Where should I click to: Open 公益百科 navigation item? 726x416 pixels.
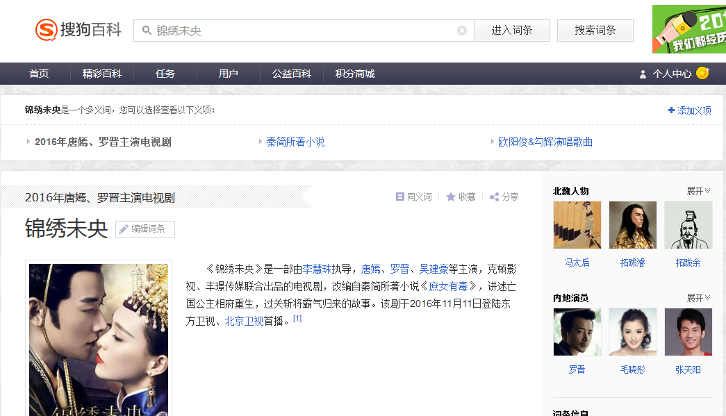coord(292,74)
